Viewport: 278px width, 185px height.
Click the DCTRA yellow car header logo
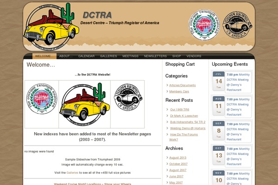click(51, 26)
